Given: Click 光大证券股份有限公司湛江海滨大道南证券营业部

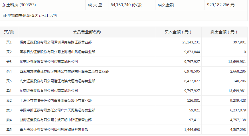Looking at the screenshot, I should (57, 81).
